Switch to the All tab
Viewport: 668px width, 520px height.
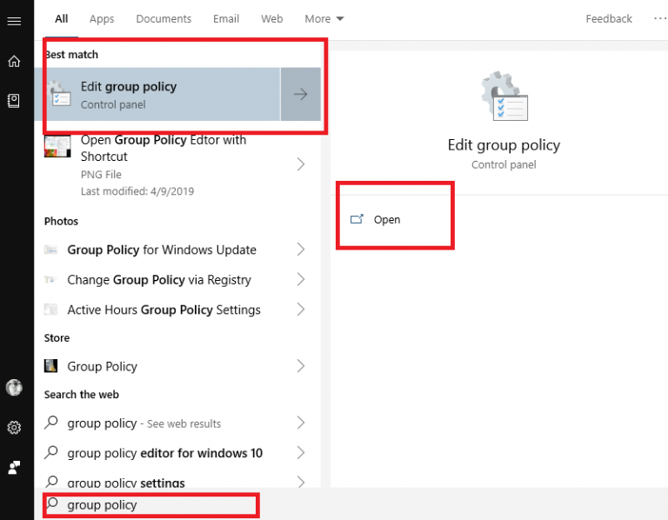62,19
